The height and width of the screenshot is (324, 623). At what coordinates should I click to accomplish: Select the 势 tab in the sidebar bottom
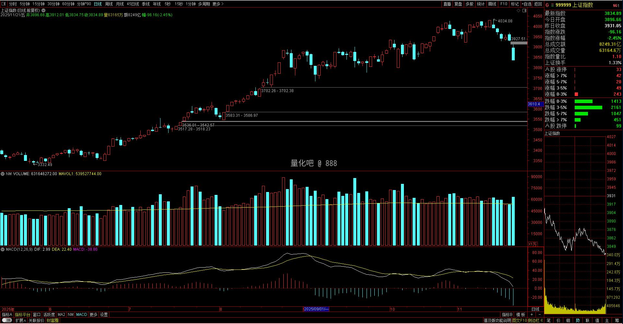tap(578, 320)
